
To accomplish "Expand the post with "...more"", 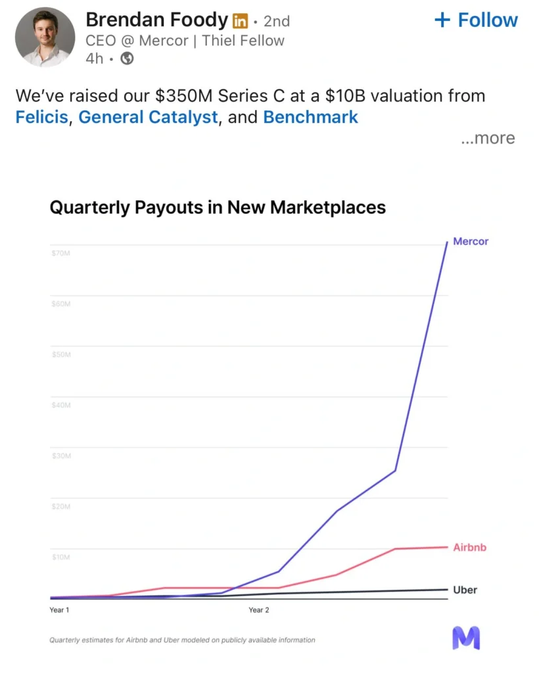I will coord(488,138).
